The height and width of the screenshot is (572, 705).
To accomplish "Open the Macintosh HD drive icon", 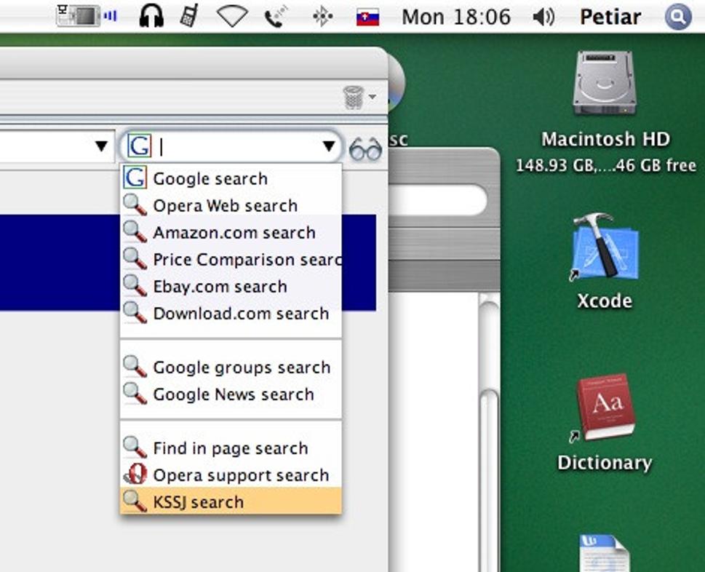I will 605,84.
